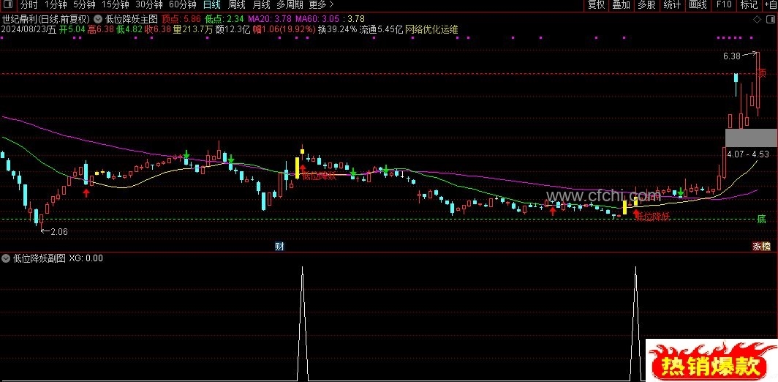Toggle the side panel icon below +自
This screenshot has width=778, height=382.
[772, 19]
